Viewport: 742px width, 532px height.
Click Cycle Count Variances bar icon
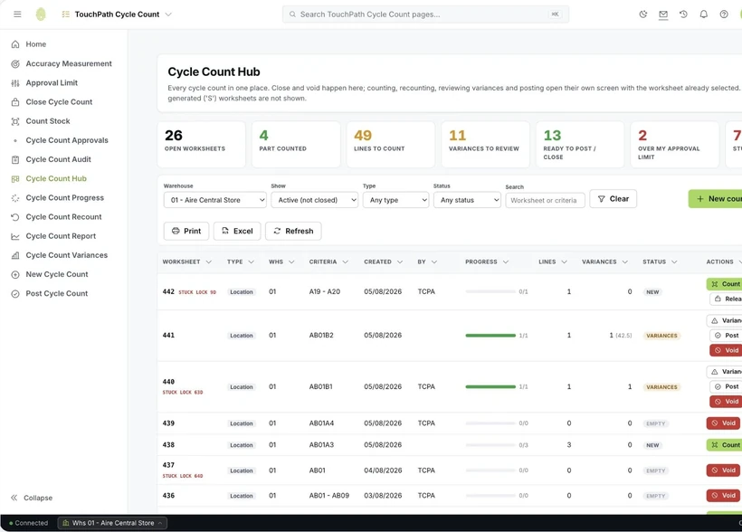(15, 255)
